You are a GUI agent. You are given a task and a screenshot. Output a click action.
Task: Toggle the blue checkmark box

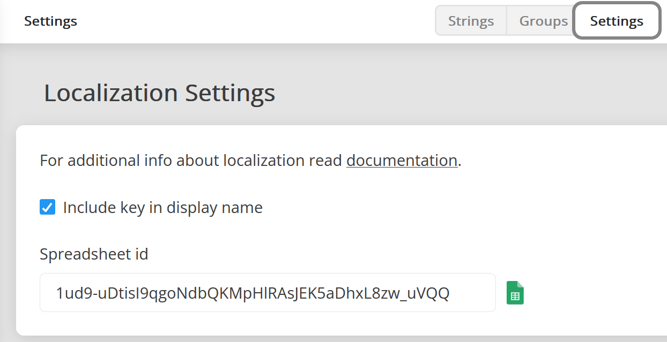pyautogui.click(x=48, y=207)
